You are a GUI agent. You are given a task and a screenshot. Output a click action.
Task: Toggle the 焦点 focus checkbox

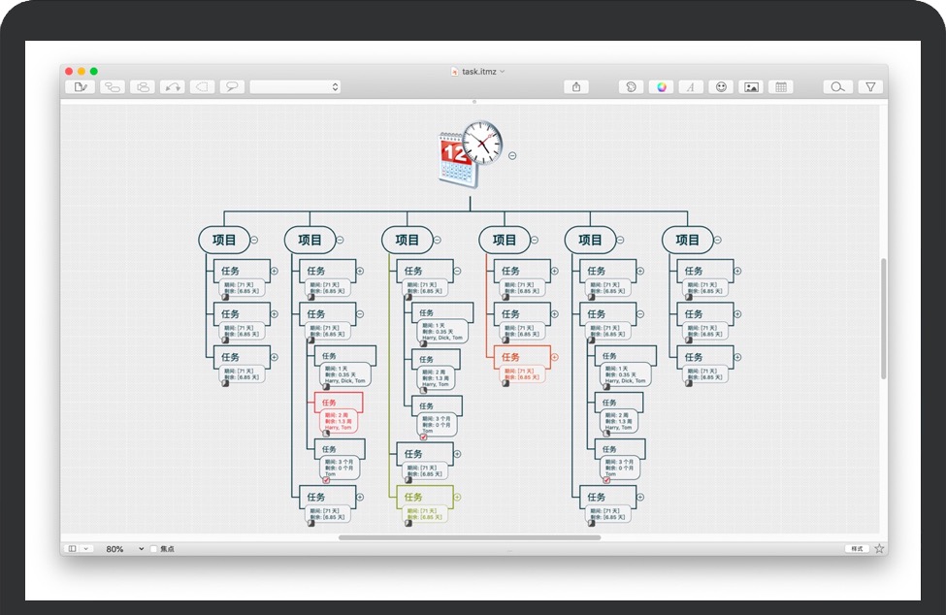[x=154, y=549]
